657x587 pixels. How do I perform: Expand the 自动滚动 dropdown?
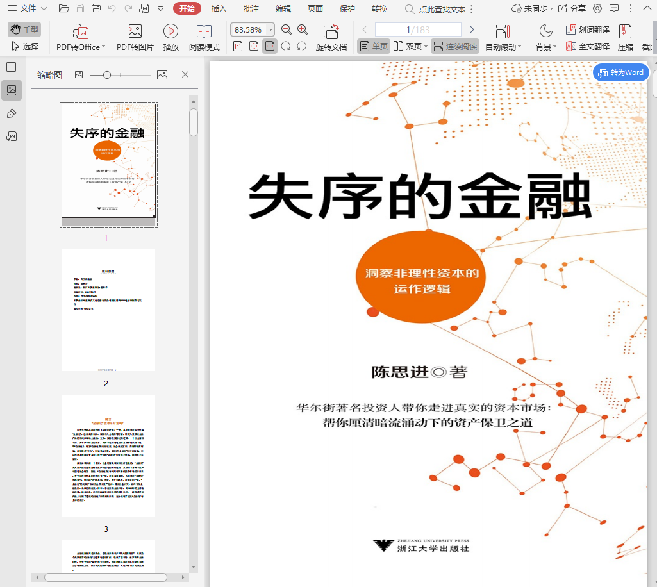point(519,47)
